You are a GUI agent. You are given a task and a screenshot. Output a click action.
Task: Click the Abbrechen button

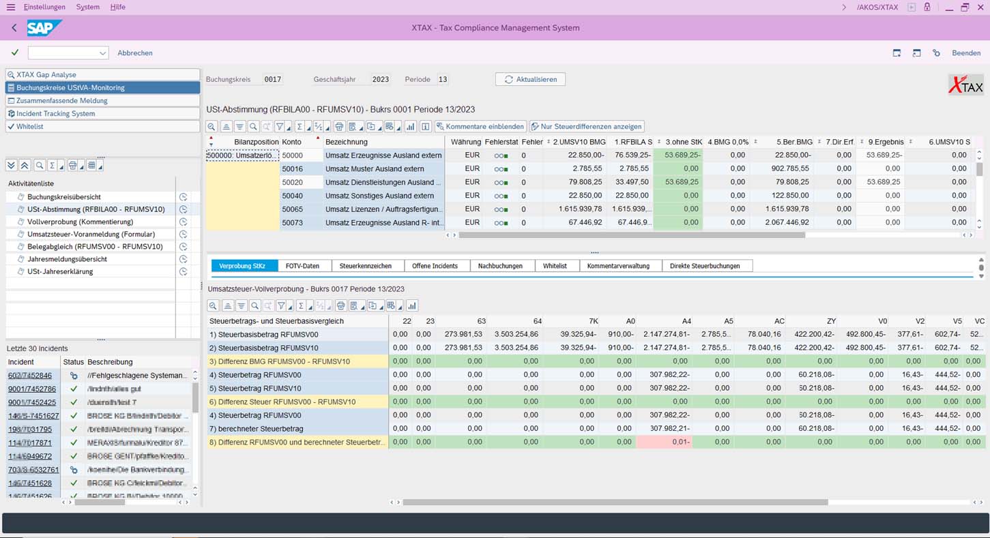pos(135,53)
